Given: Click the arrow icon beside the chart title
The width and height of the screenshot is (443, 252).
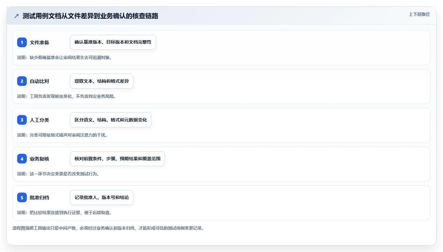Looking at the screenshot, I should 16,16.
